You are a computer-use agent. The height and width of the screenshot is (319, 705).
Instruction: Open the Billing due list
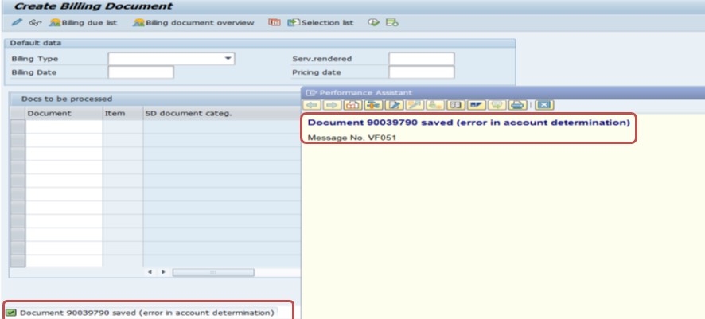click(84, 22)
